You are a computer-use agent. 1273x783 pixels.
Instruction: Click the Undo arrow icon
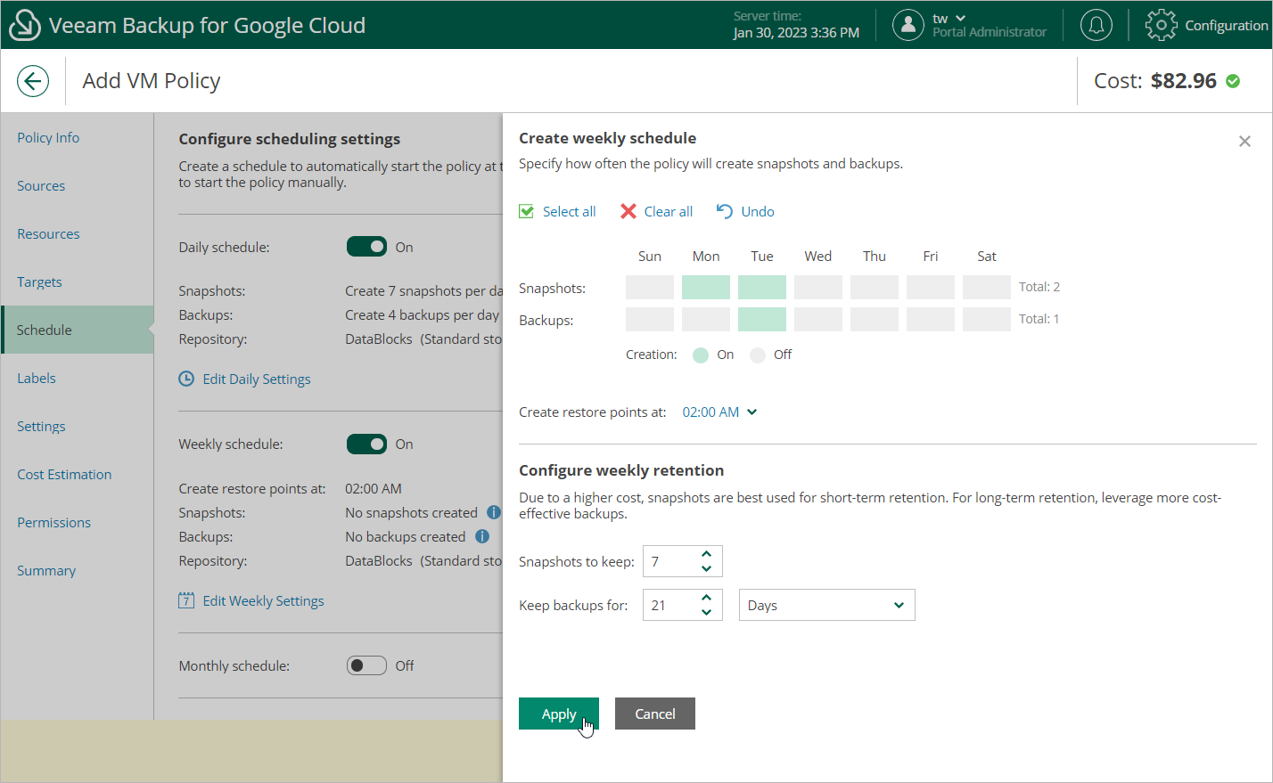coord(725,211)
